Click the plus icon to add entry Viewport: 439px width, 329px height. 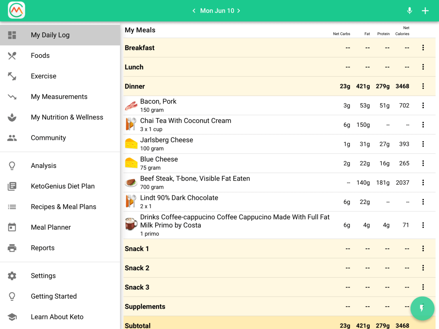(425, 11)
